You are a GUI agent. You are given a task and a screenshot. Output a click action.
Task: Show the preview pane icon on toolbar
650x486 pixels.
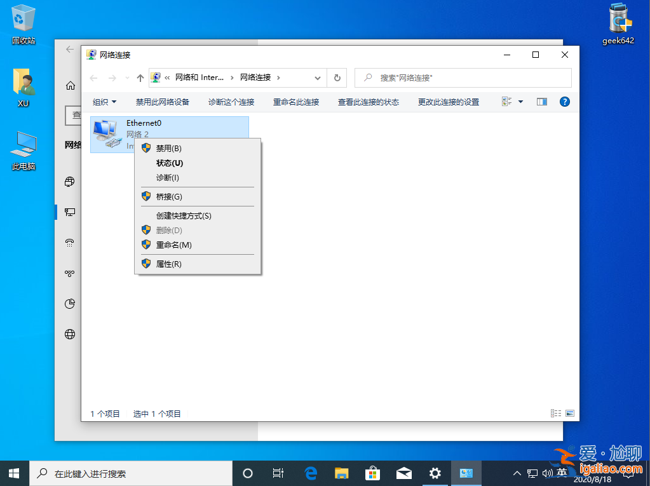point(541,101)
